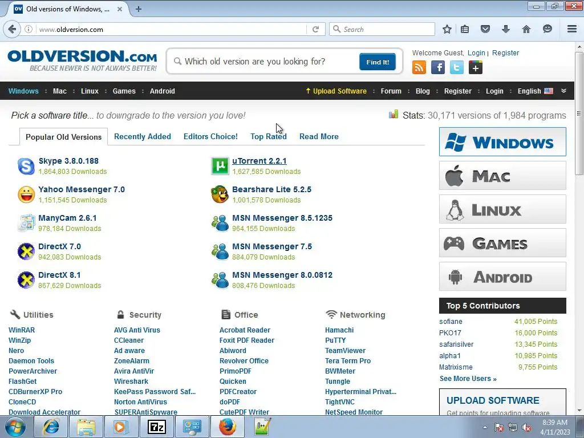584x438 pixels.
Task: Open the Facebook icon
Action: [438, 67]
